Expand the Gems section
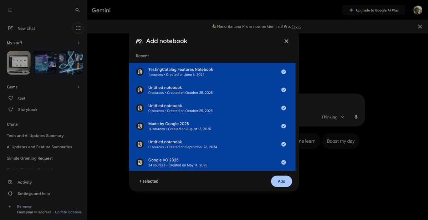This screenshot has height=220, width=428. [78, 87]
